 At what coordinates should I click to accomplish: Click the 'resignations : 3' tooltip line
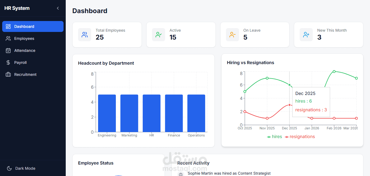pos(311,110)
